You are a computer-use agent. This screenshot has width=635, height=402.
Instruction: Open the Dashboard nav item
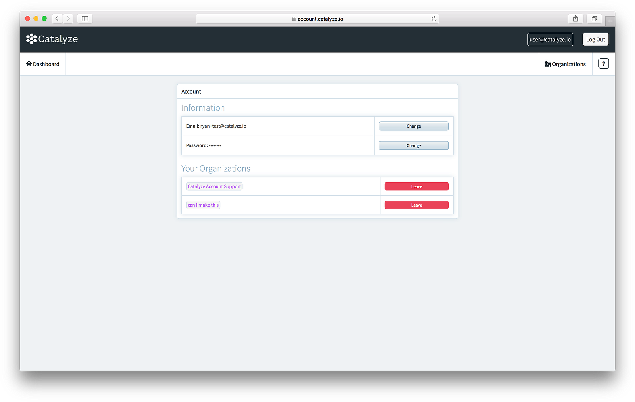click(x=43, y=64)
